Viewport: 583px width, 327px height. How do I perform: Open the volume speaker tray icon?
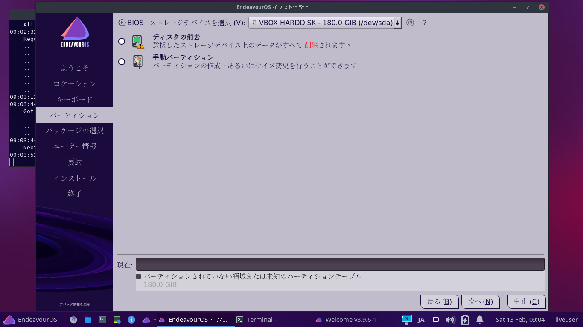[x=450, y=319]
